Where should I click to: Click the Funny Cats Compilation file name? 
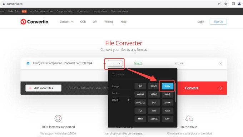(63, 63)
